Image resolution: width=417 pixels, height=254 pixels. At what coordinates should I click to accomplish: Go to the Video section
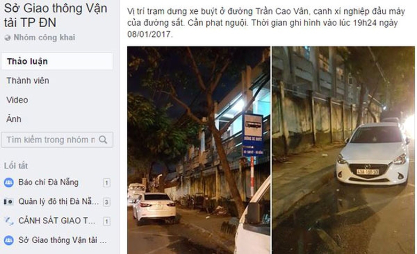coord(17,100)
